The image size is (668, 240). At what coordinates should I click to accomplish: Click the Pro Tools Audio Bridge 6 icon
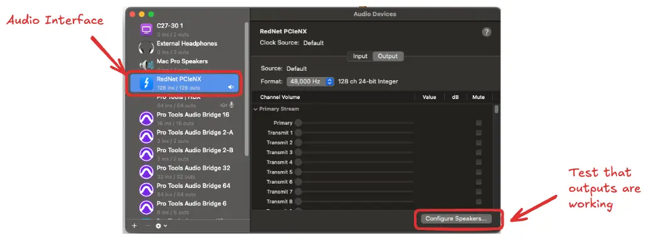[x=146, y=207]
